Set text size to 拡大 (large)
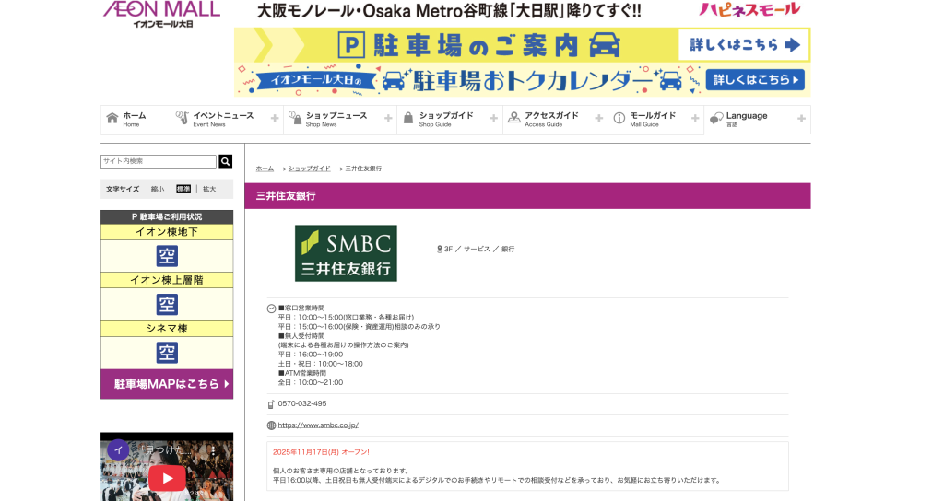This screenshot has width=944, height=501. (209, 189)
